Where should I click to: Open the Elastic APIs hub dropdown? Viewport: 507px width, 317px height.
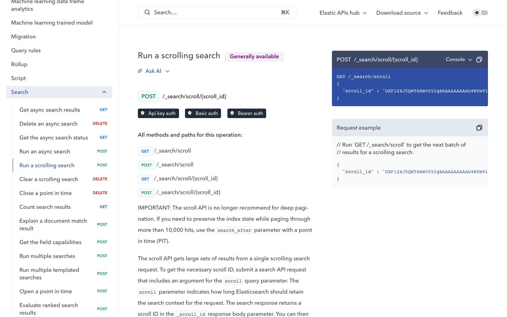[x=343, y=13]
